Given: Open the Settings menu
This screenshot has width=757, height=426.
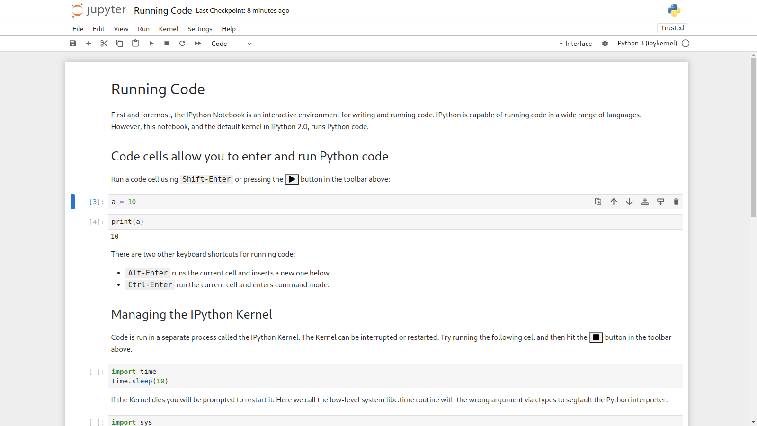Looking at the screenshot, I should (200, 29).
